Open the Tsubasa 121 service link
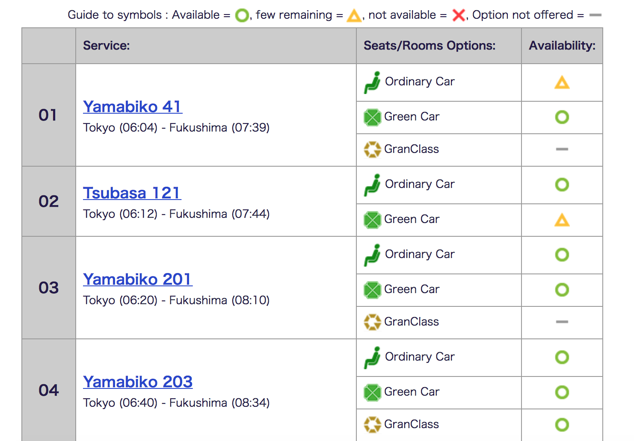The height and width of the screenshot is (441, 634). click(x=132, y=193)
